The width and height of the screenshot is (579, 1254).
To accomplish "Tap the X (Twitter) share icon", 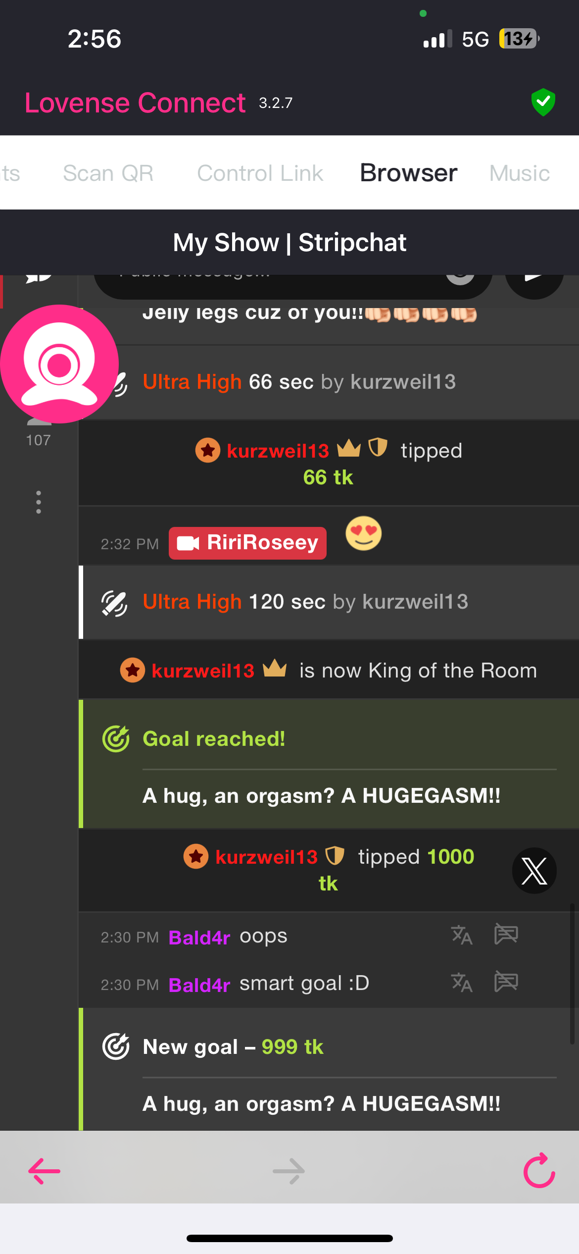I will point(534,871).
